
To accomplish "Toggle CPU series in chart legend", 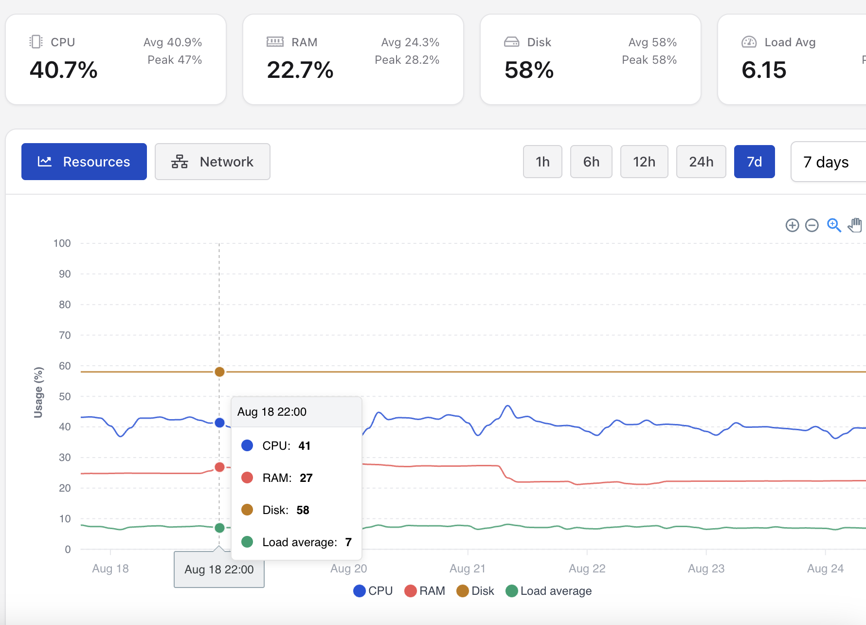I will pyautogui.click(x=373, y=591).
